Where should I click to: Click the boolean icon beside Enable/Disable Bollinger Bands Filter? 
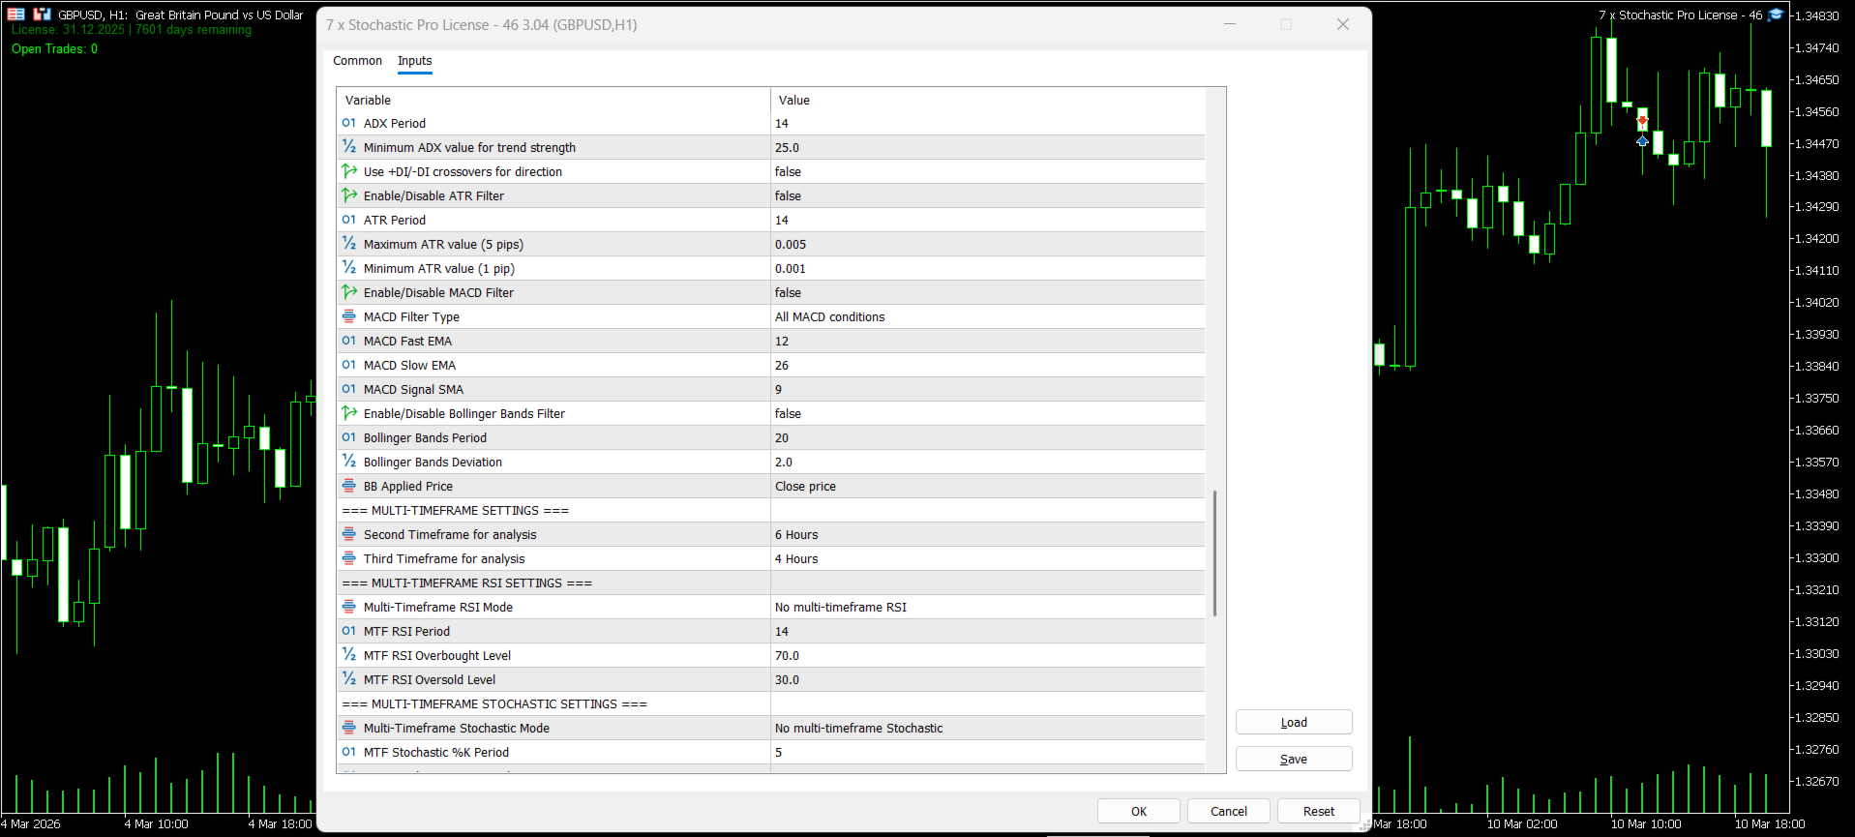tap(348, 413)
